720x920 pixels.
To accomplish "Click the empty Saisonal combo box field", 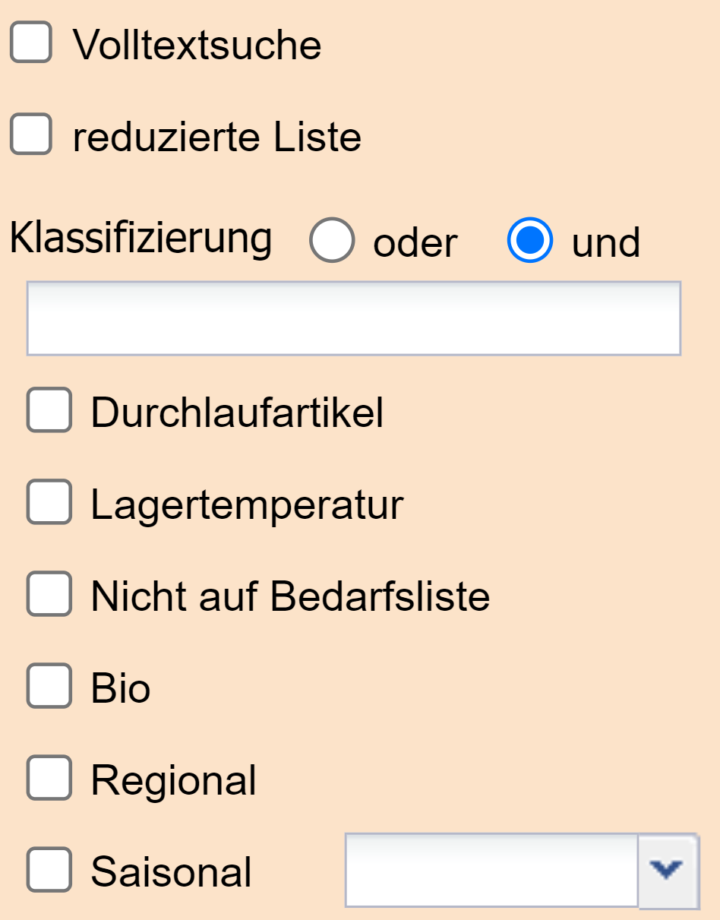I will [x=491, y=870].
